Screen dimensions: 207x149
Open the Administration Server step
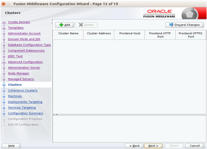(24, 67)
